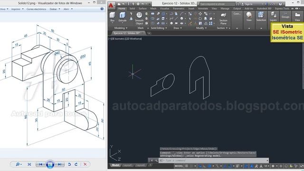Switch to the Output ribbon tab
Image resolution: width=304 pixels, height=171 pixels.
237,9
